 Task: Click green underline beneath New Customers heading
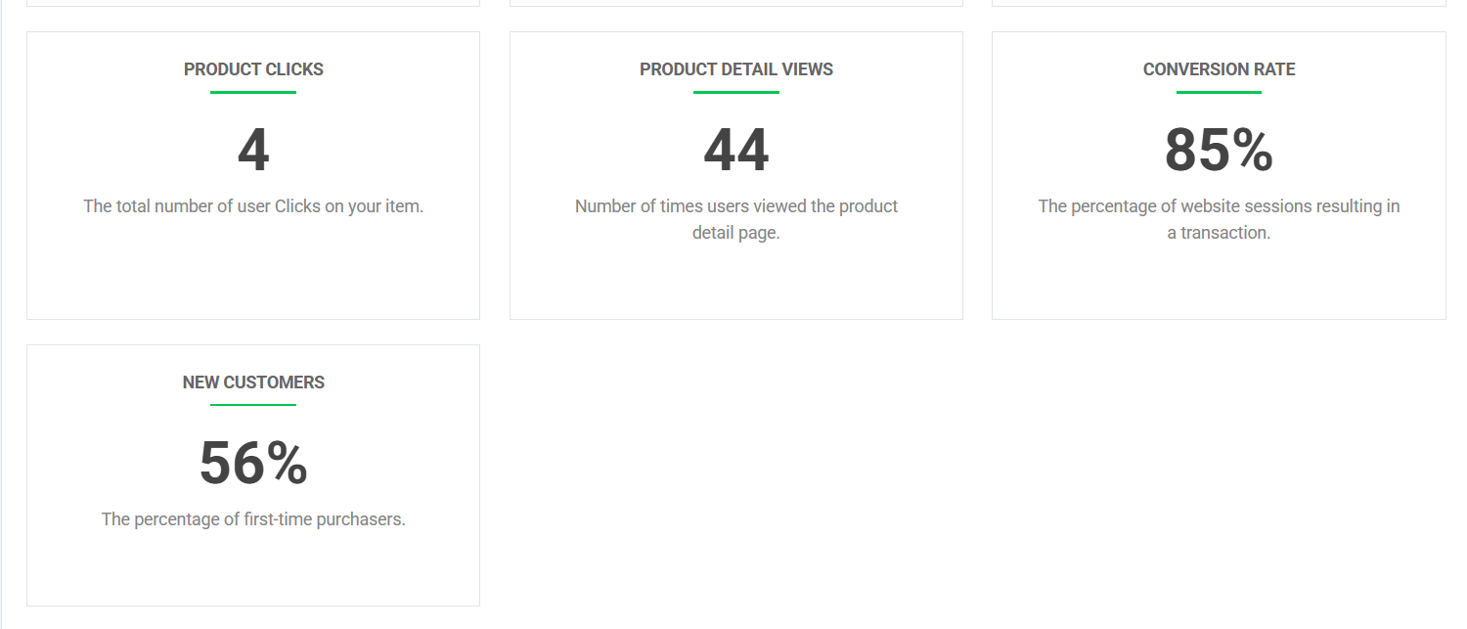pos(253,405)
